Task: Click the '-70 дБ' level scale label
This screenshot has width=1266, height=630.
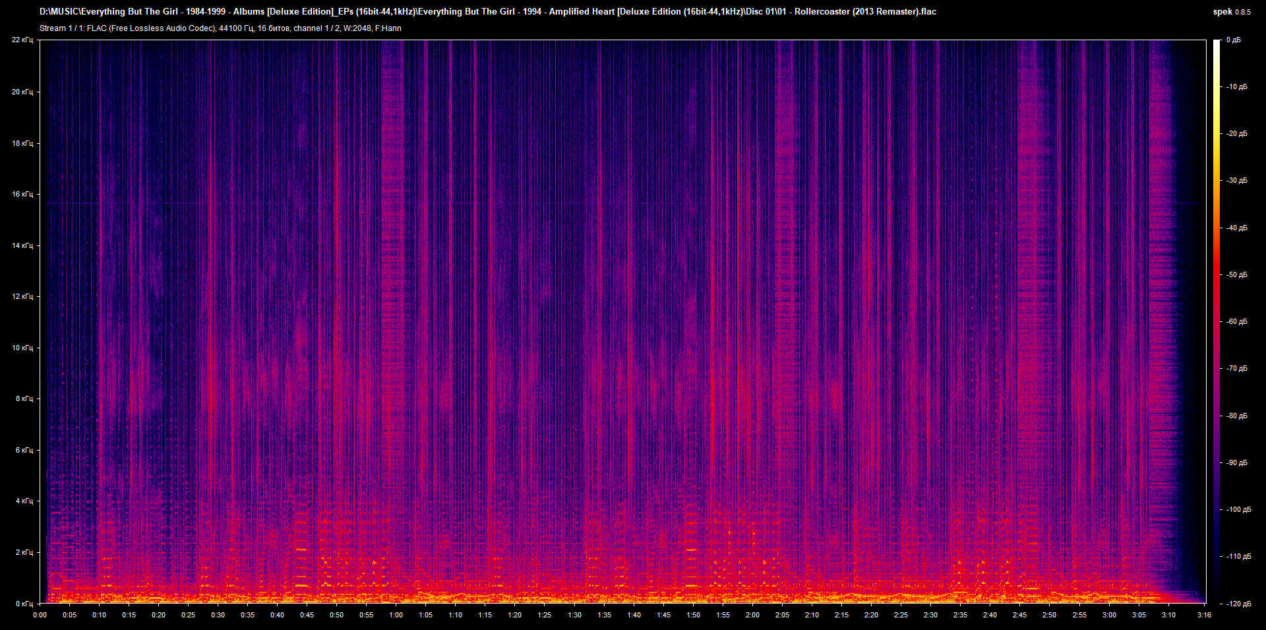Action: (1237, 368)
